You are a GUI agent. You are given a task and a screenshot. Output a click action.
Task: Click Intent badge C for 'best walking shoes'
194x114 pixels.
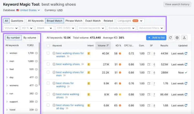click(88, 64)
